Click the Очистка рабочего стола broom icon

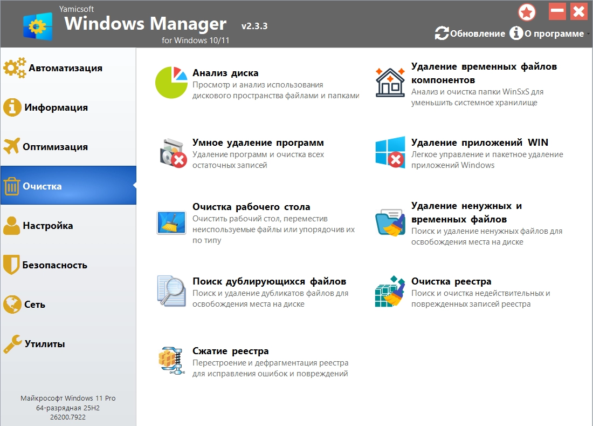pyautogui.click(x=171, y=222)
